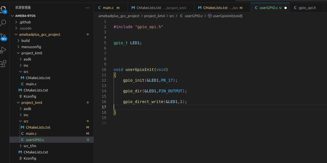Open modified CMakeLists.txt in project_km4 src
Viewport: 327px width, 163px height.
tap(51, 127)
